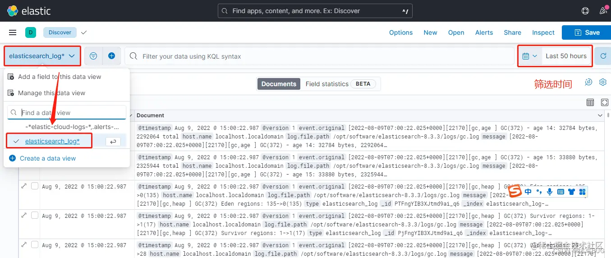The width and height of the screenshot is (611, 258).
Task: Click the Sogou microphone voice input icon
Action: (550, 192)
